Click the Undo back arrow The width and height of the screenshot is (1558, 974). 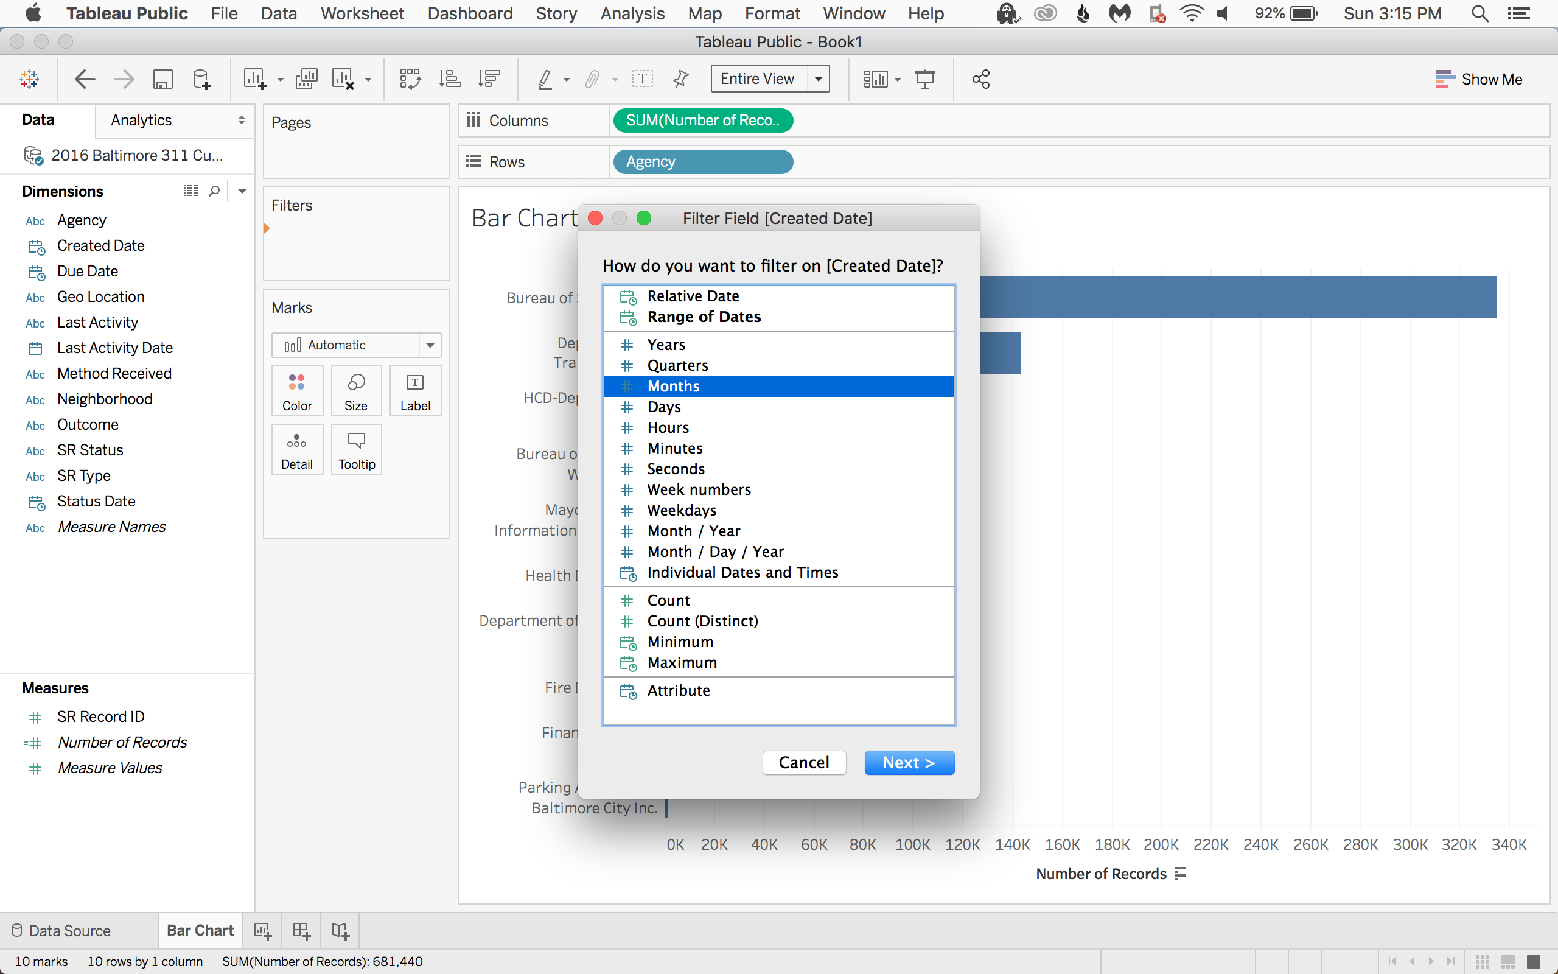coord(85,79)
